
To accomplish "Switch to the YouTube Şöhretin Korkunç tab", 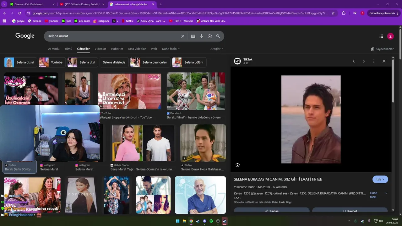I will (82, 4).
